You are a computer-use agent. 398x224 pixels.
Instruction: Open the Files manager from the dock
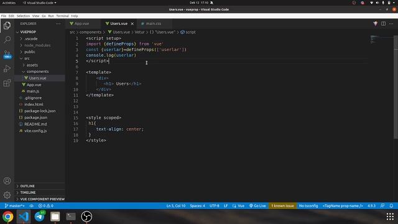pyautogui.click(x=55, y=217)
